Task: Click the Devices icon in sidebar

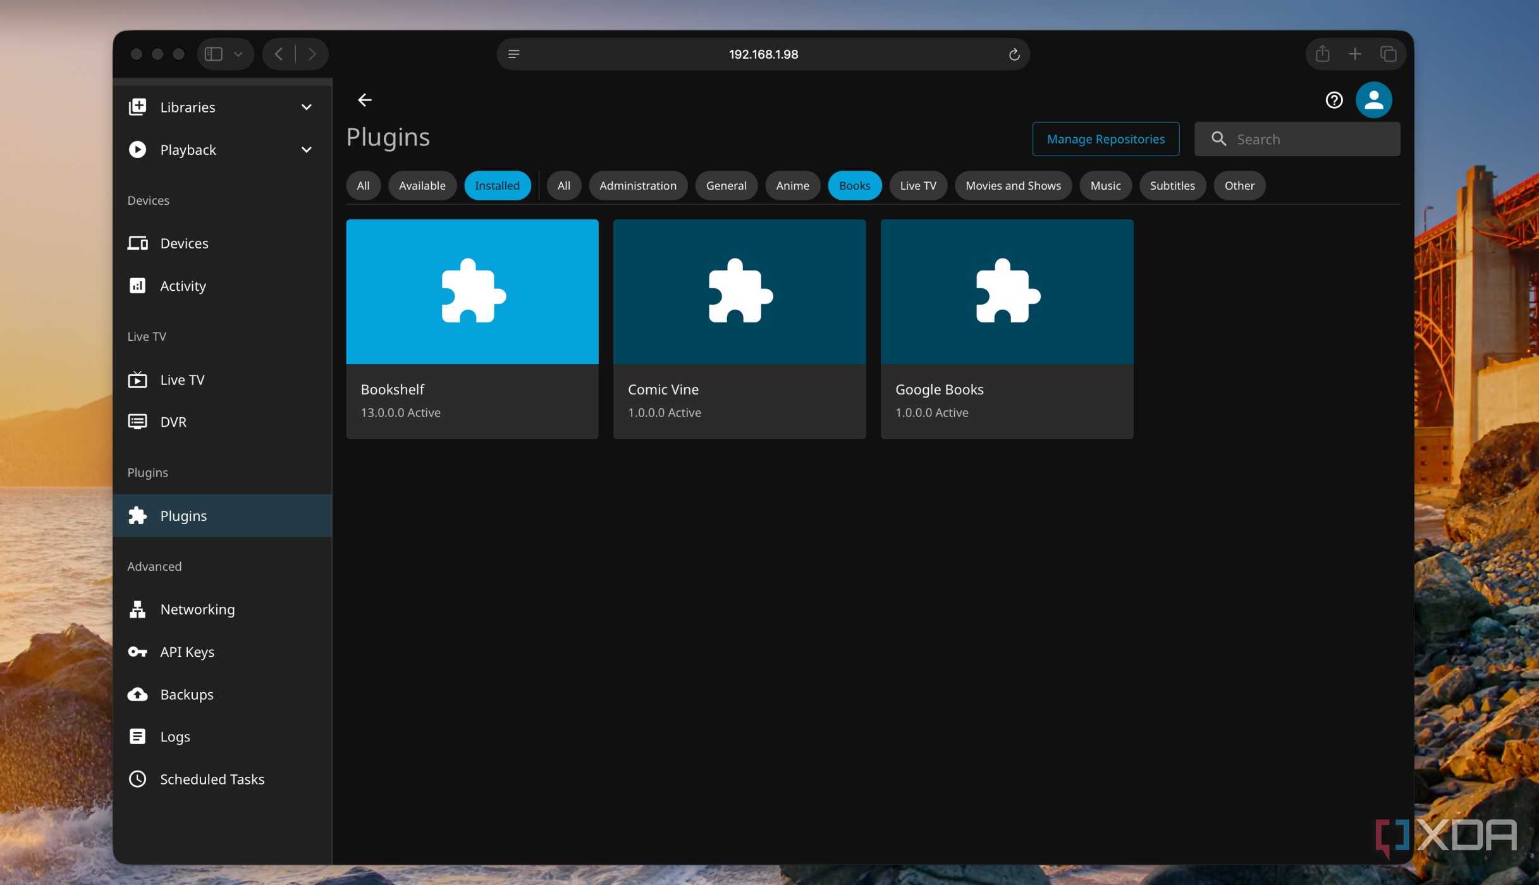Action: tap(137, 243)
